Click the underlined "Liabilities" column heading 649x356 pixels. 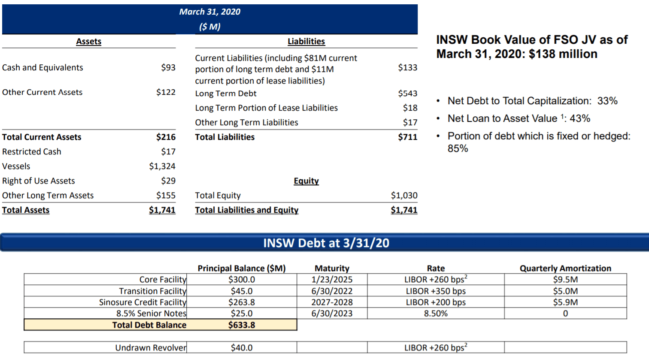pos(306,41)
